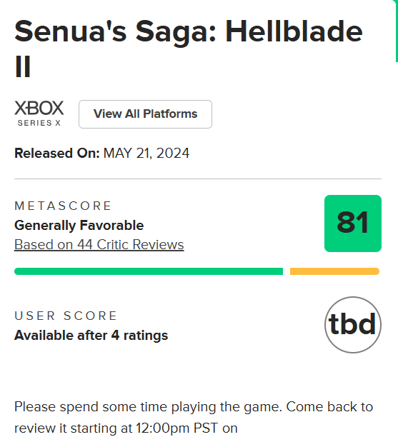Click the Generally Favorable rating text
Viewport: 398px width, 437px height.
(x=79, y=225)
